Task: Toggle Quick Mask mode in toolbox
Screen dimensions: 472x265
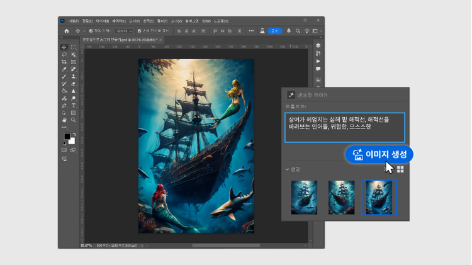Action: 64,150
